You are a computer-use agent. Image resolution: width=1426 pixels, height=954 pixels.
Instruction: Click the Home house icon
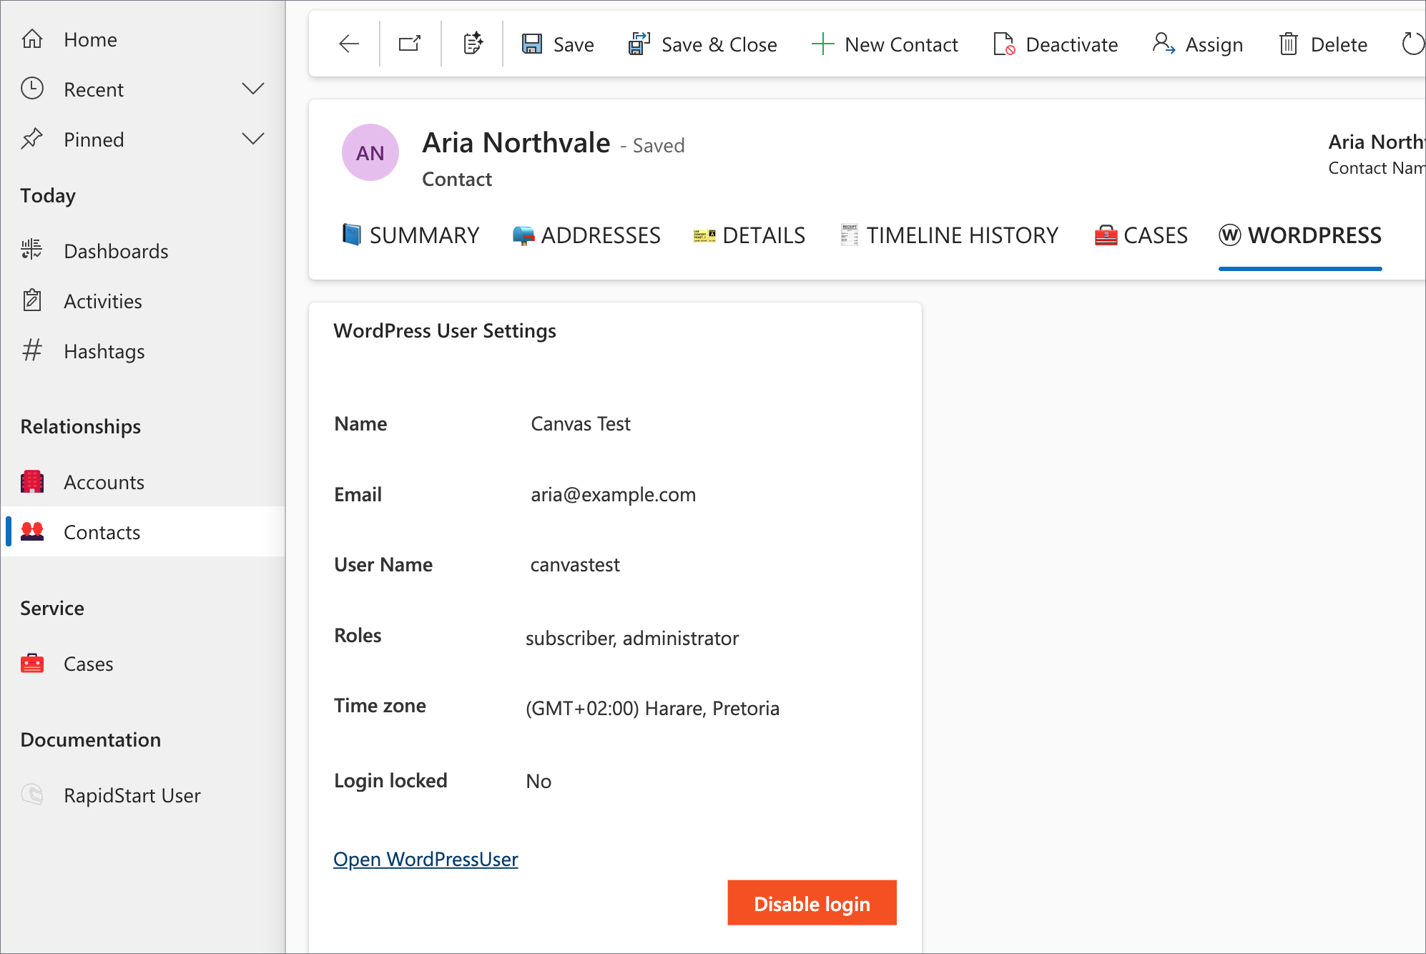32,39
